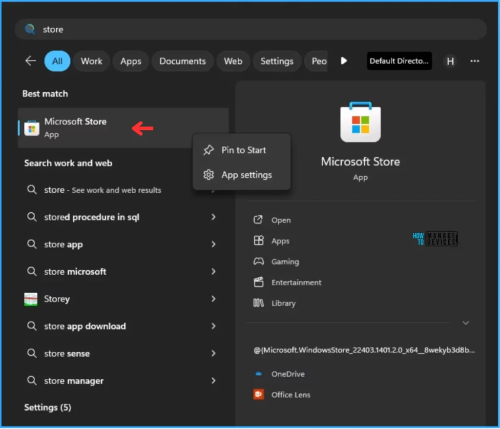
Task: Open the three-dots more options menu
Action: 474,61
